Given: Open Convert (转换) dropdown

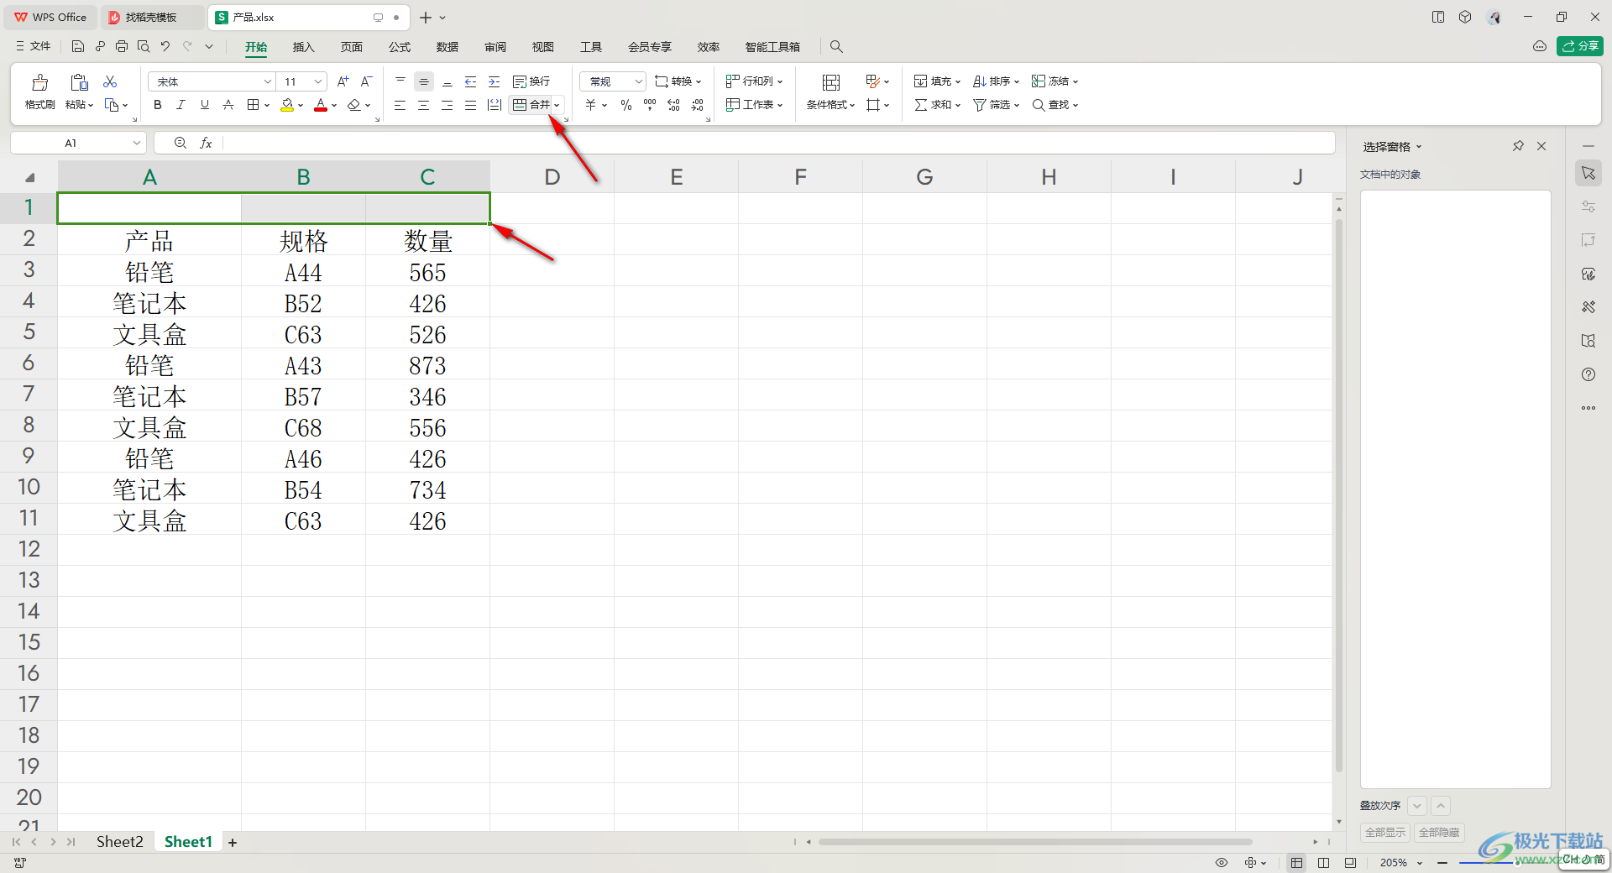Looking at the screenshot, I should [x=678, y=81].
